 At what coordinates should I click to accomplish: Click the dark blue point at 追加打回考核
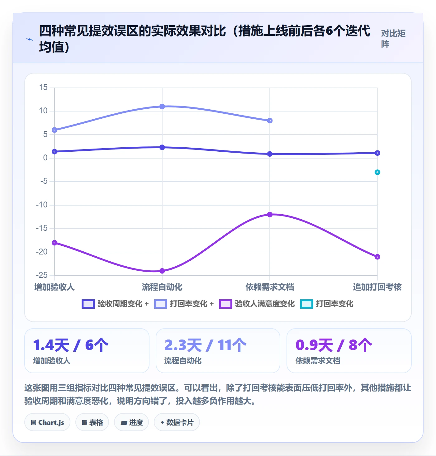tap(377, 153)
